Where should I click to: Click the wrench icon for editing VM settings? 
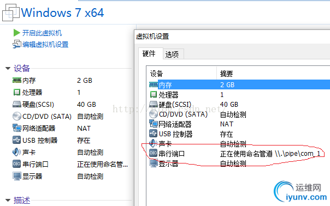(17, 44)
